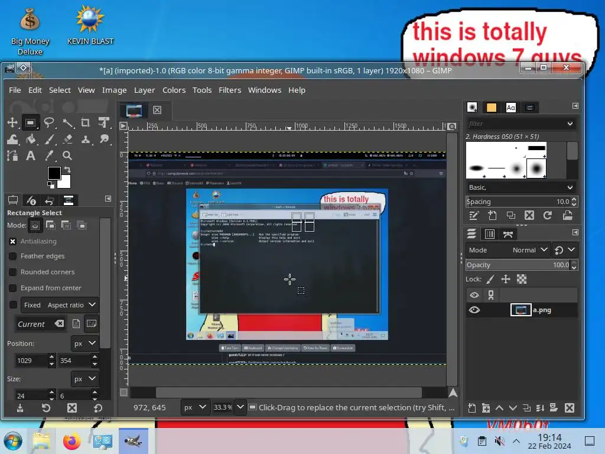Image resolution: width=605 pixels, height=454 pixels.
Task: Choose Replace selection mode
Action: (x=35, y=225)
